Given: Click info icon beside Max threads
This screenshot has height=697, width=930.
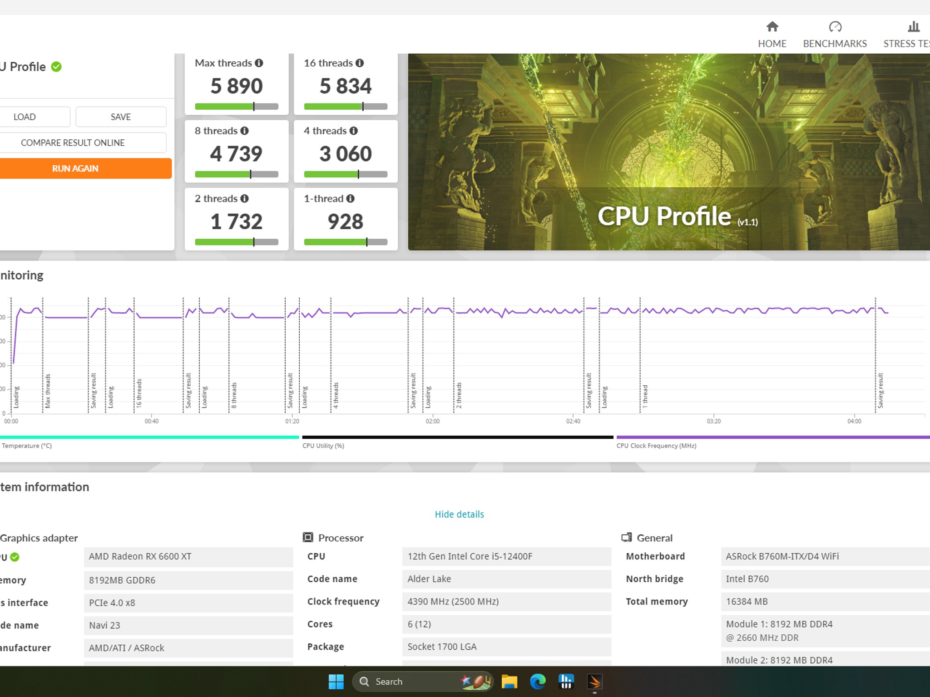Looking at the screenshot, I should (x=259, y=63).
